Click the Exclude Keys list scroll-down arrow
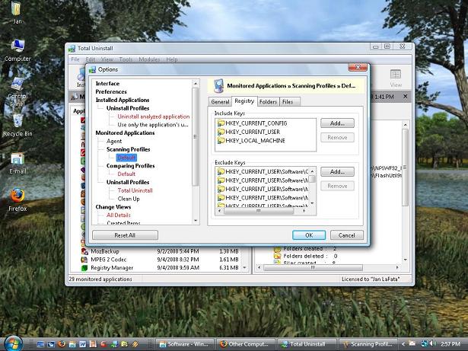The width and height of the screenshot is (468, 351). point(312,203)
